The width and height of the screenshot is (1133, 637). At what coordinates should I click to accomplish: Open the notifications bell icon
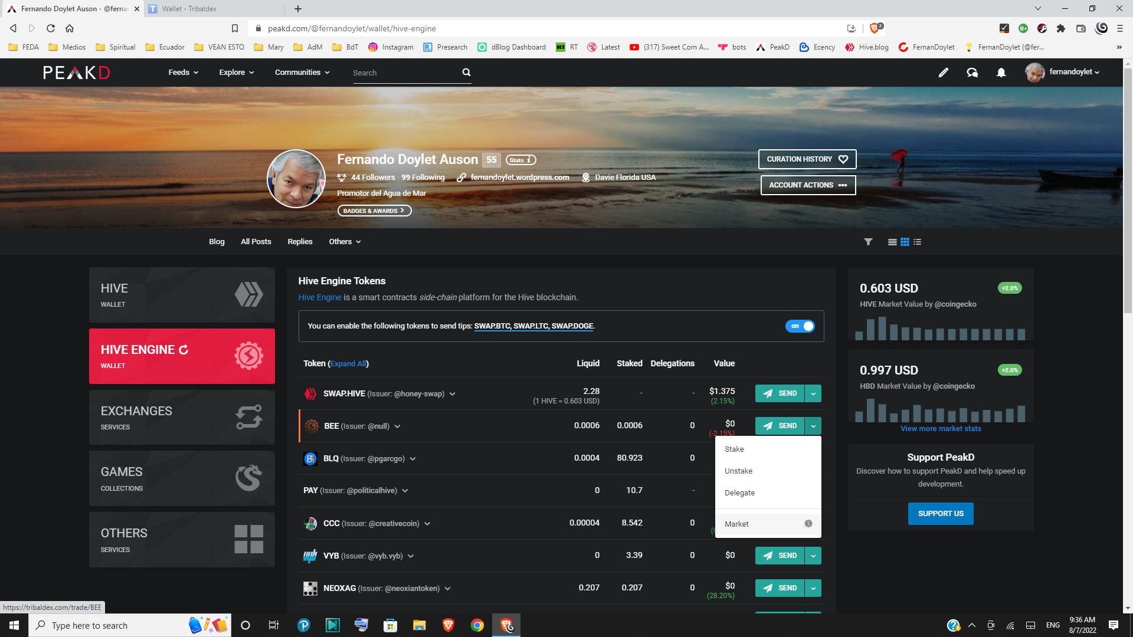[x=1001, y=73]
